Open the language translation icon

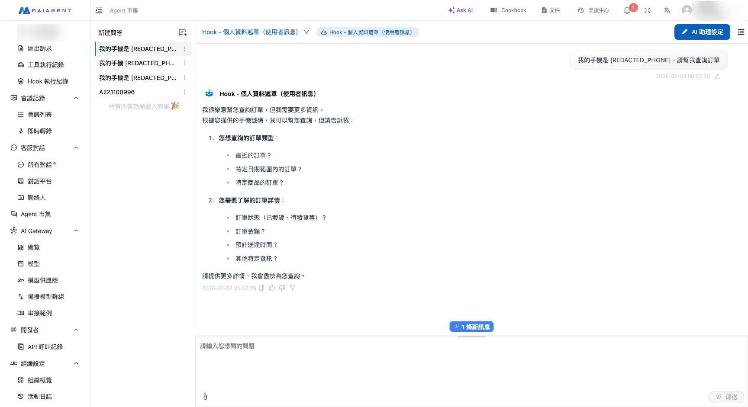click(x=667, y=10)
